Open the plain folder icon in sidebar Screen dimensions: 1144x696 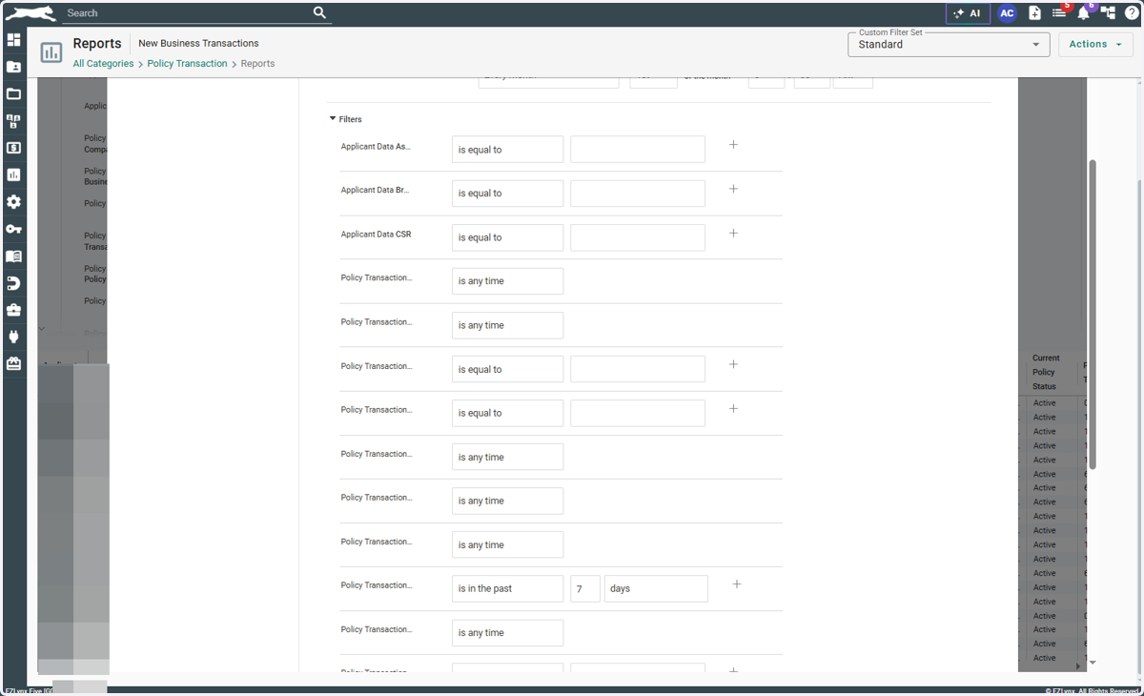[x=13, y=94]
